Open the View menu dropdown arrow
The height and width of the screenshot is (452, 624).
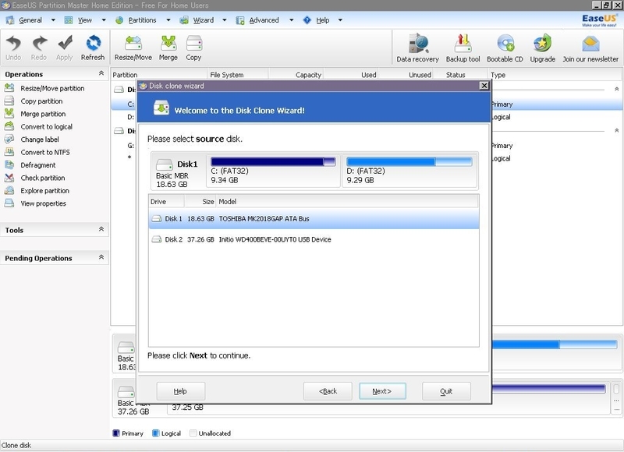pyautogui.click(x=104, y=20)
